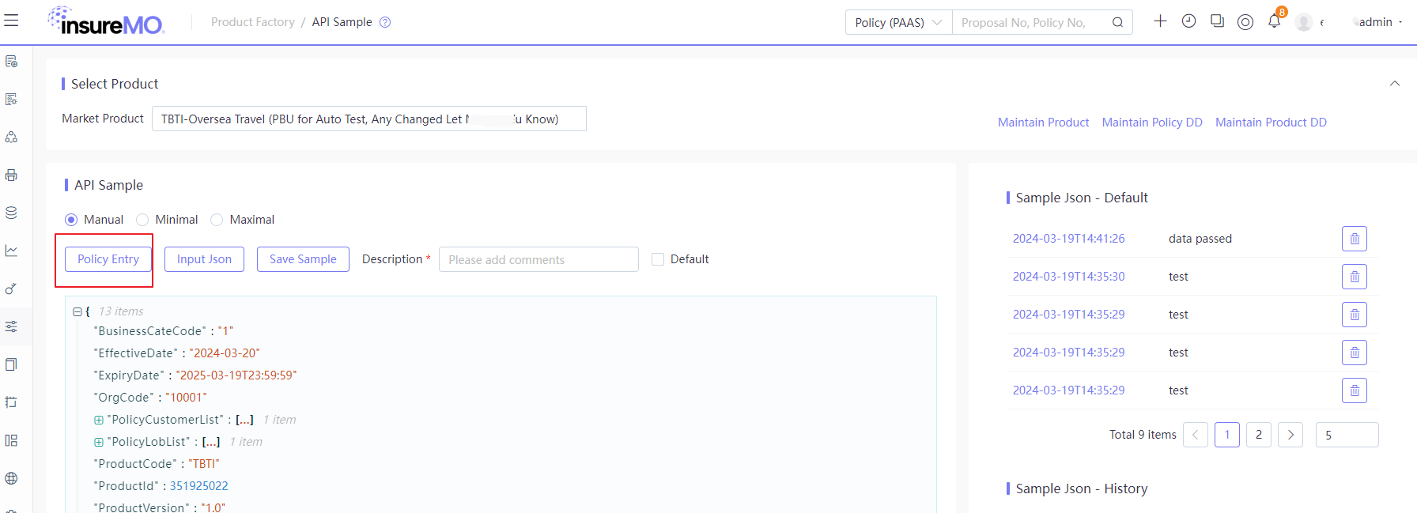The width and height of the screenshot is (1417, 513).
Task: Select the Manual radio option
Action: 71,220
